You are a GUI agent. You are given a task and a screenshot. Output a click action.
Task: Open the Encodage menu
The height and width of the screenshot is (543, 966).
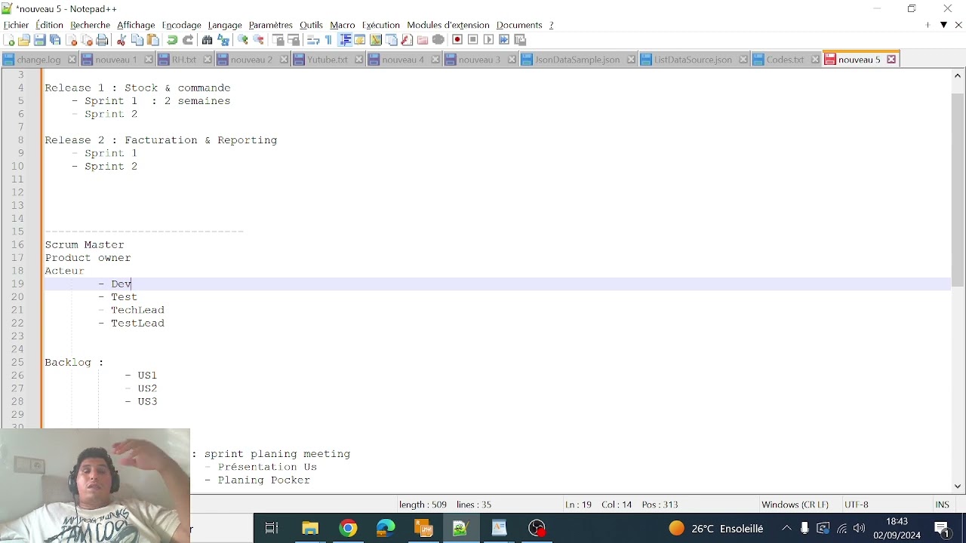click(x=182, y=25)
